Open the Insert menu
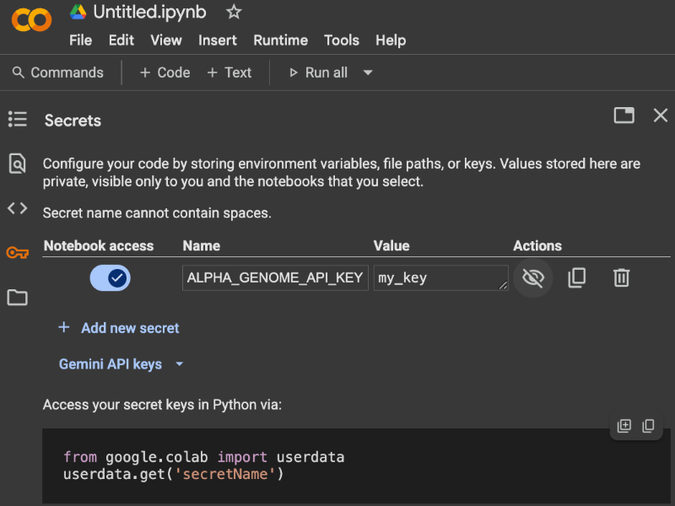The width and height of the screenshot is (675, 506). pyautogui.click(x=217, y=40)
